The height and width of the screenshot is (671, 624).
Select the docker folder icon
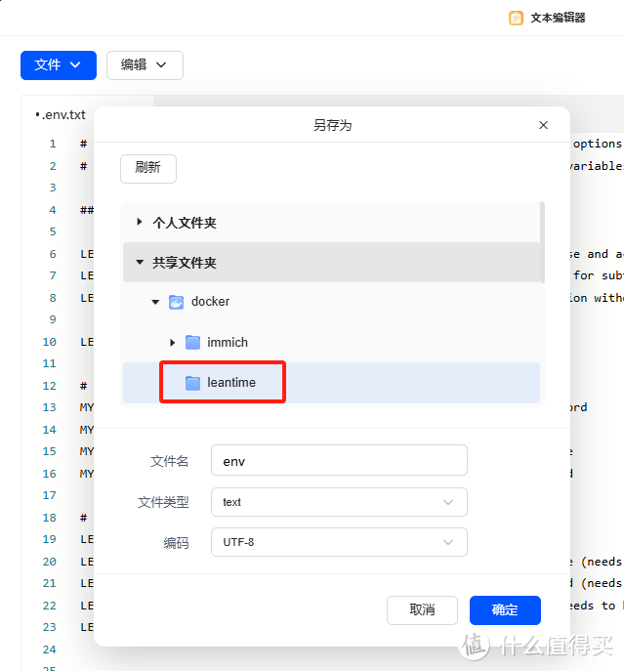[177, 302]
